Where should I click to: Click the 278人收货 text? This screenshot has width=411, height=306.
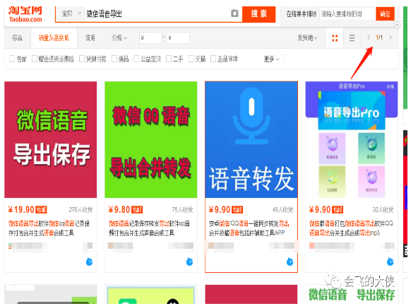(81, 209)
